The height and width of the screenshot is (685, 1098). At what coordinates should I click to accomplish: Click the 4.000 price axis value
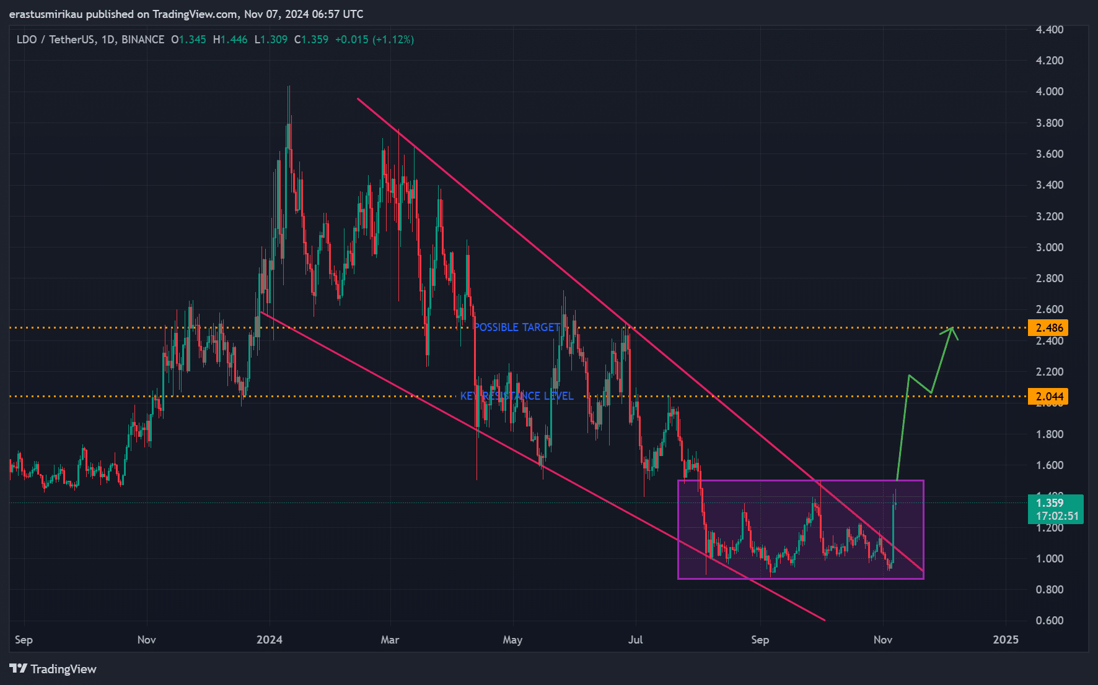tap(1050, 92)
